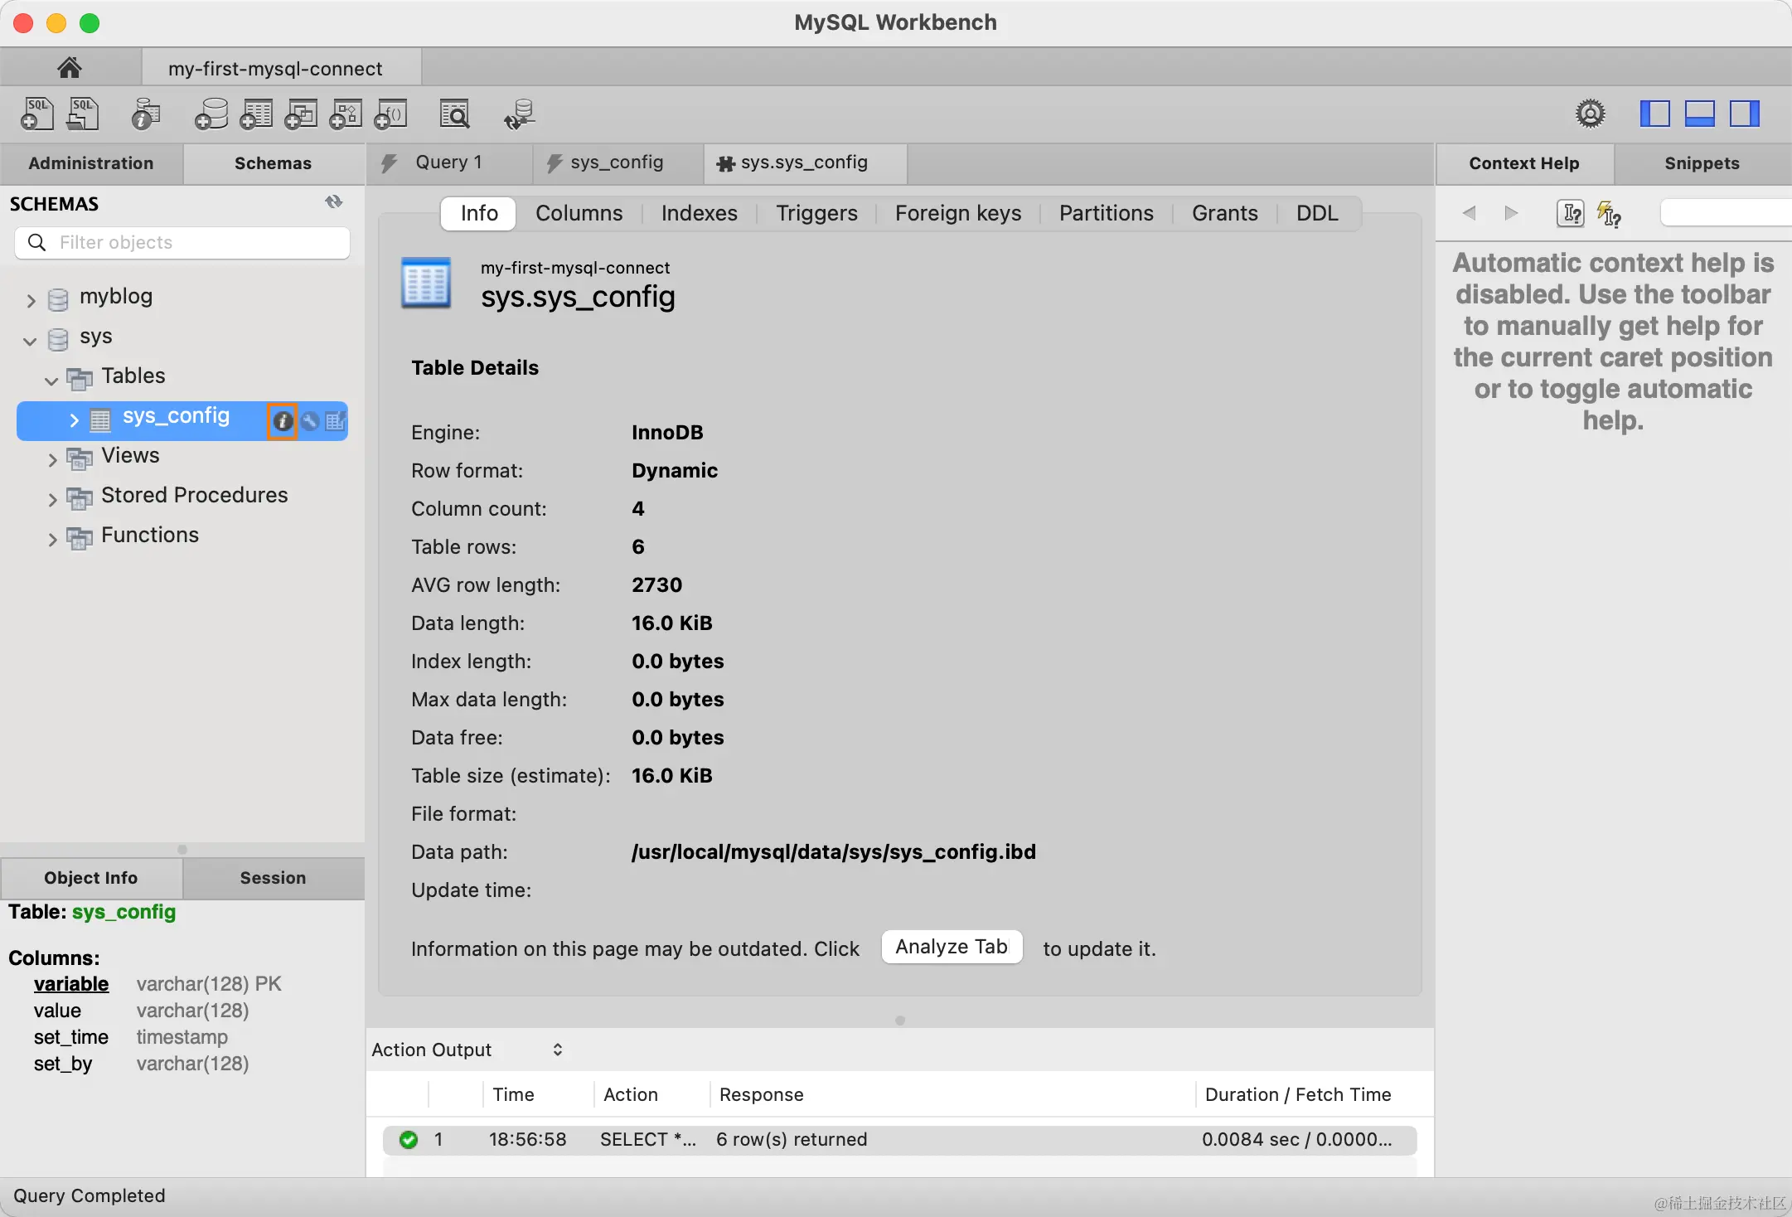1792x1217 pixels.
Task: Create a new view icon
Action: click(301, 114)
